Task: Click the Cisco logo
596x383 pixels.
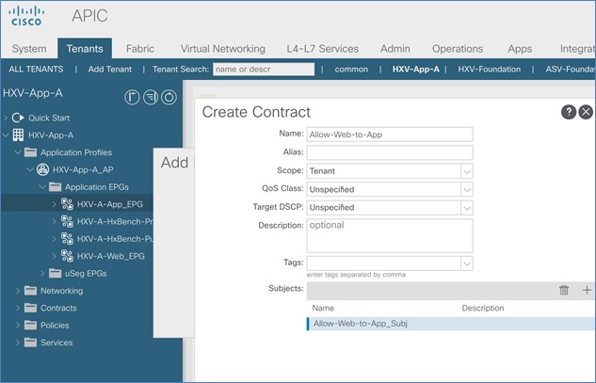Action: click(25, 16)
